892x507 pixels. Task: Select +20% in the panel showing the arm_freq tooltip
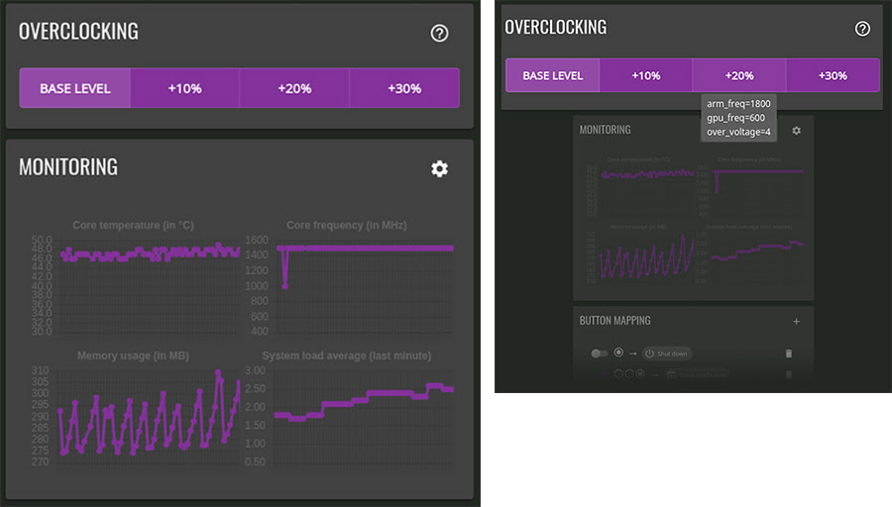pyautogui.click(x=738, y=76)
